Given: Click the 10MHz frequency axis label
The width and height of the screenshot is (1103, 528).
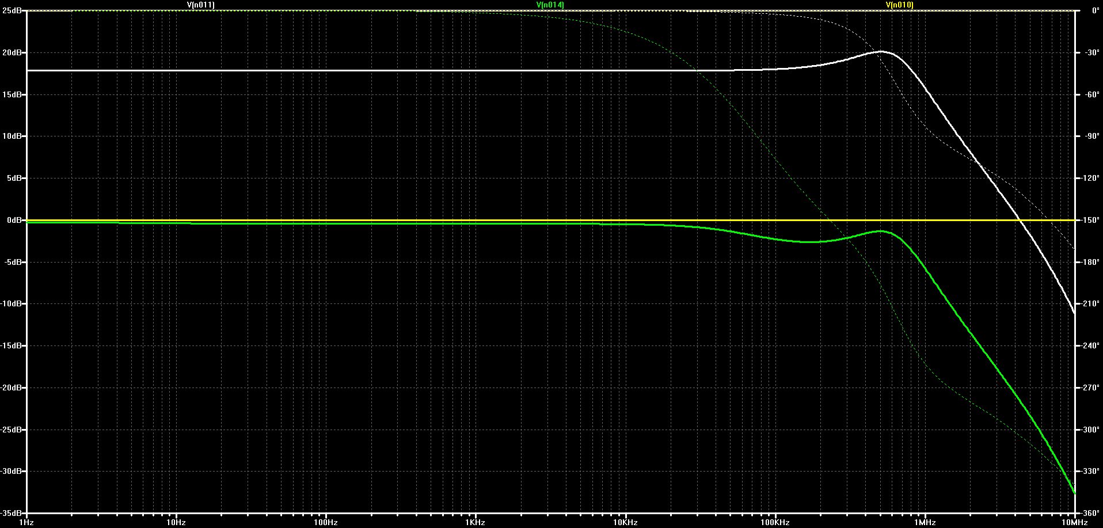Looking at the screenshot, I should pyautogui.click(x=1075, y=522).
